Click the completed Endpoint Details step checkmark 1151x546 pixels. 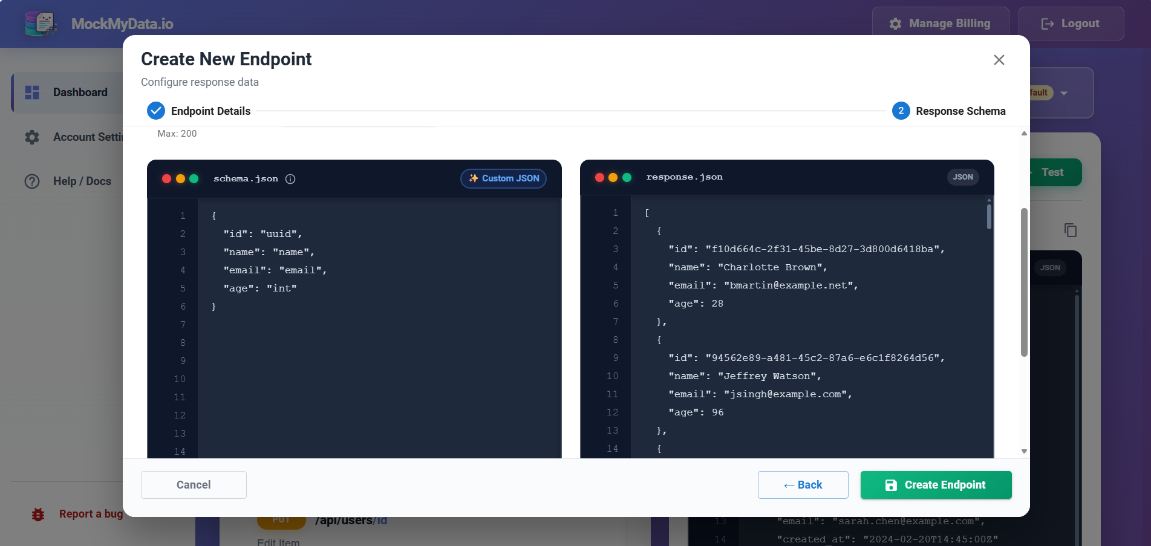[156, 111]
